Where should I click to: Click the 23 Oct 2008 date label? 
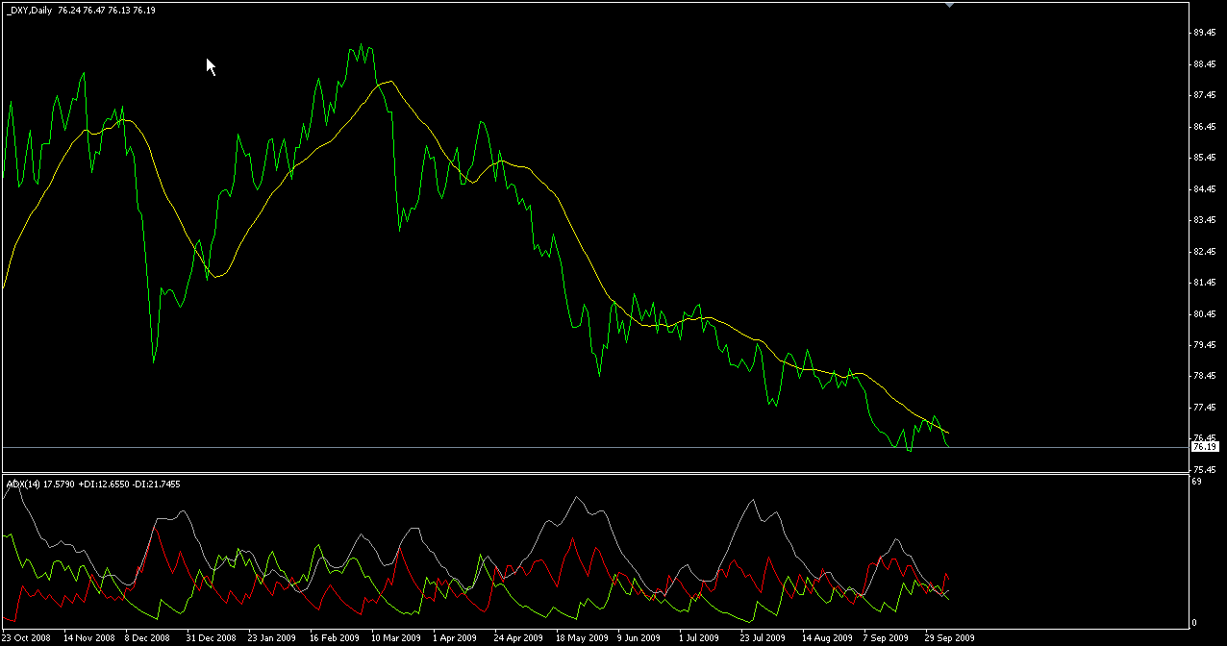[x=28, y=637]
